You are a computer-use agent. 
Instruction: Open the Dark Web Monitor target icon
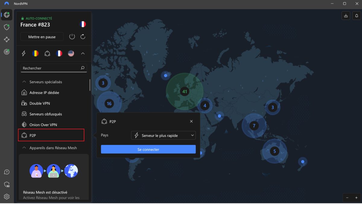tap(7, 52)
